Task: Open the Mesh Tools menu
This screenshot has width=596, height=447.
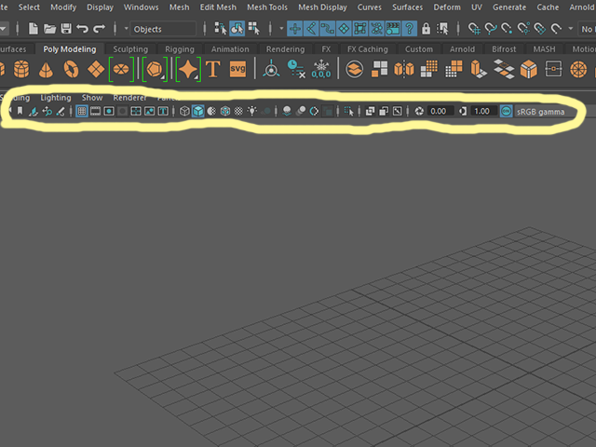Action: [x=267, y=7]
